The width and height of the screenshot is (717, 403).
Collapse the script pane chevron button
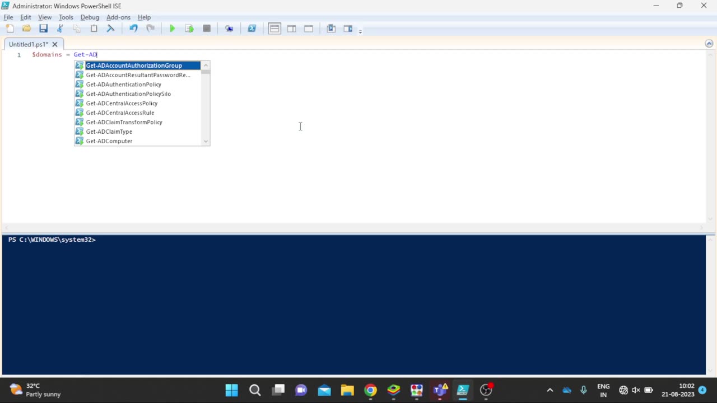709,44
